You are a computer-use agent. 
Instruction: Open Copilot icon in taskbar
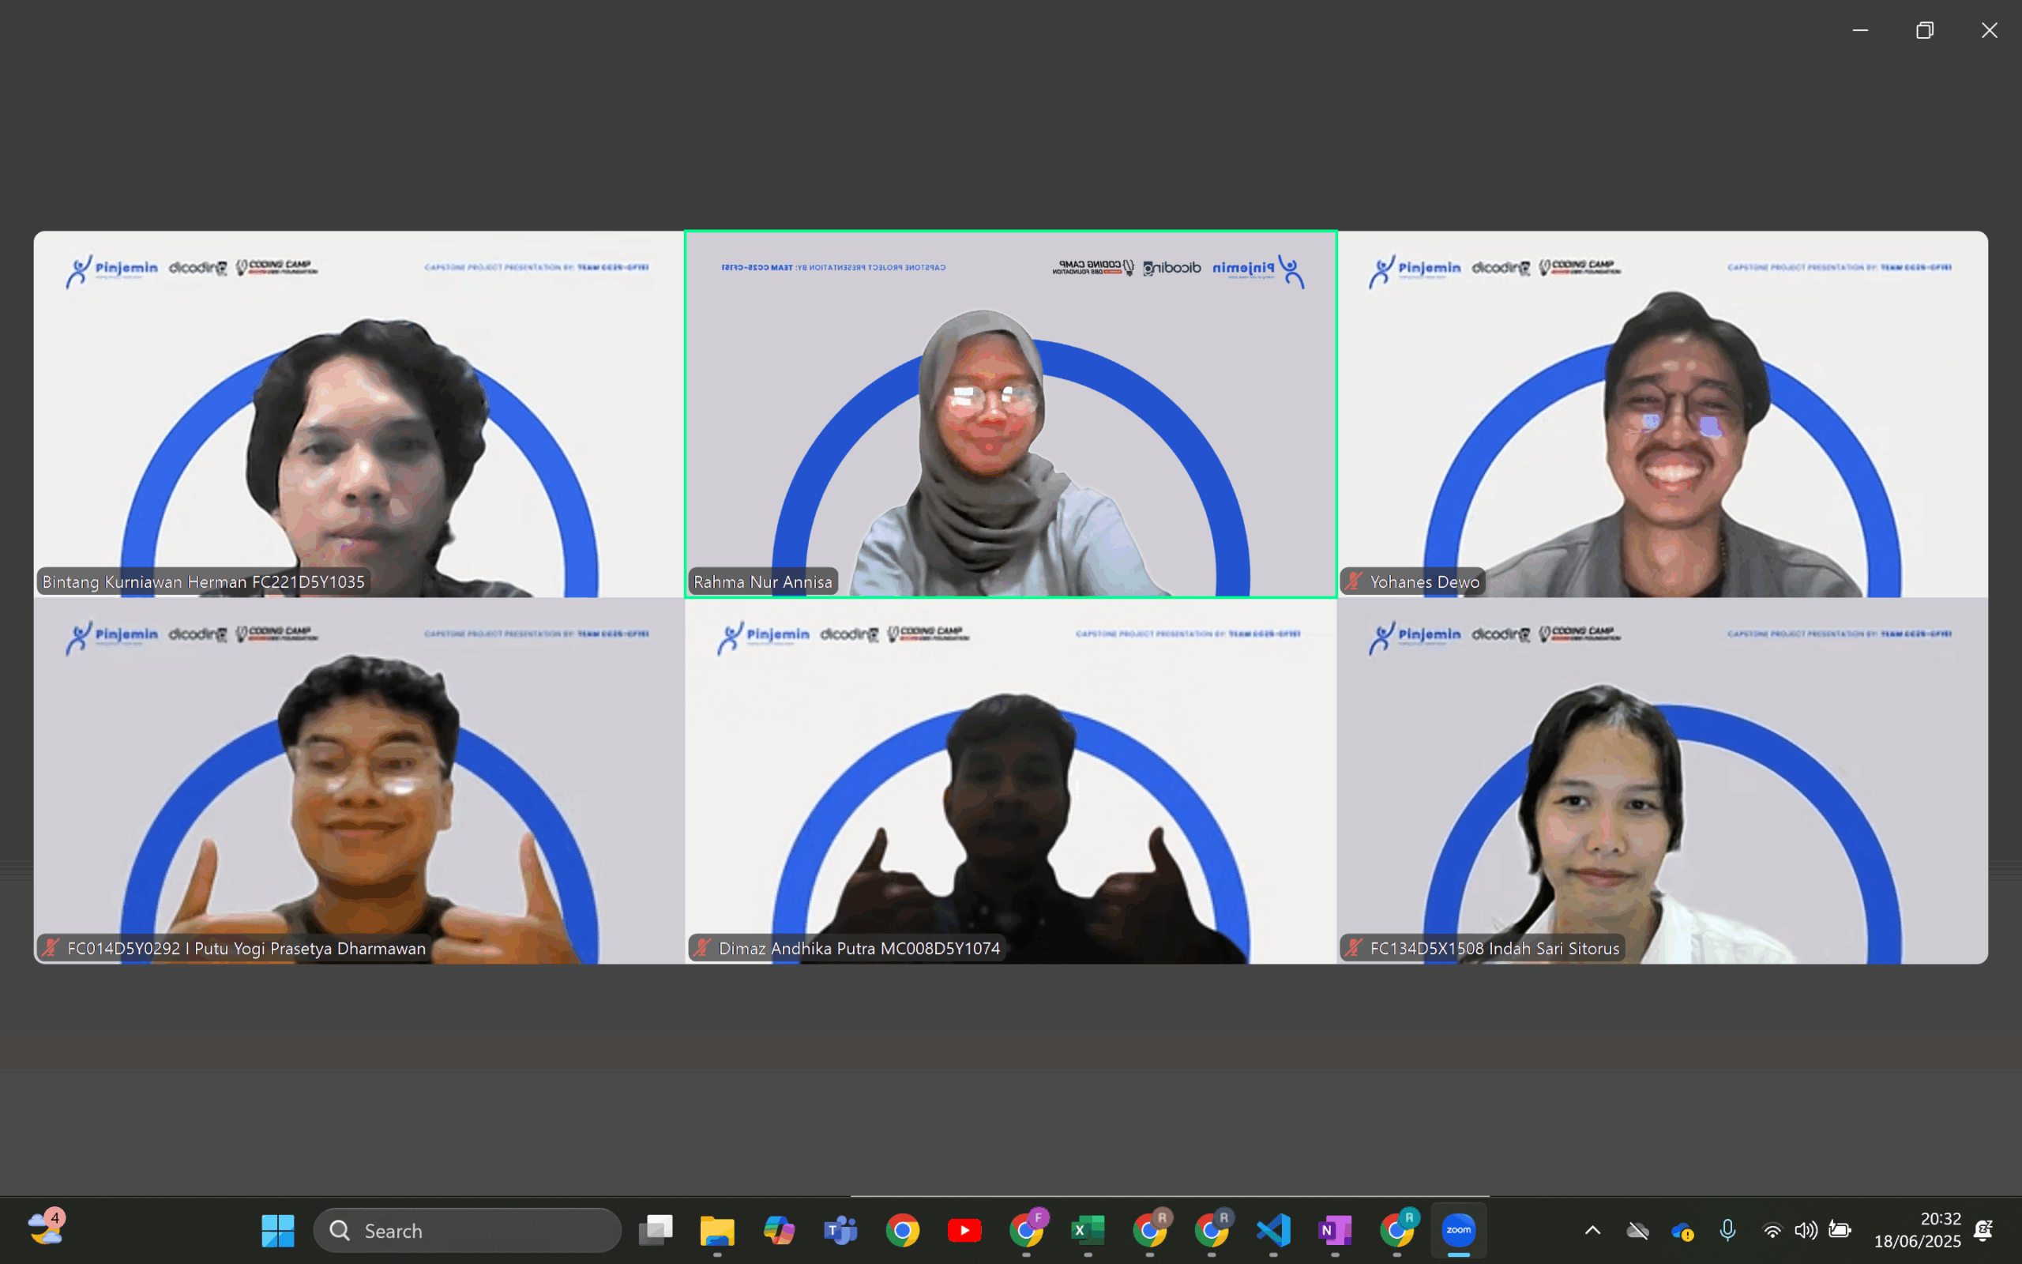pyautogui.click(x=779, y=1230)
